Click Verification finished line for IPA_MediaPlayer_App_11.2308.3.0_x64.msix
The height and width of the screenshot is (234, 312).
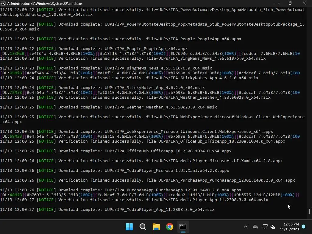coord(134,200)
